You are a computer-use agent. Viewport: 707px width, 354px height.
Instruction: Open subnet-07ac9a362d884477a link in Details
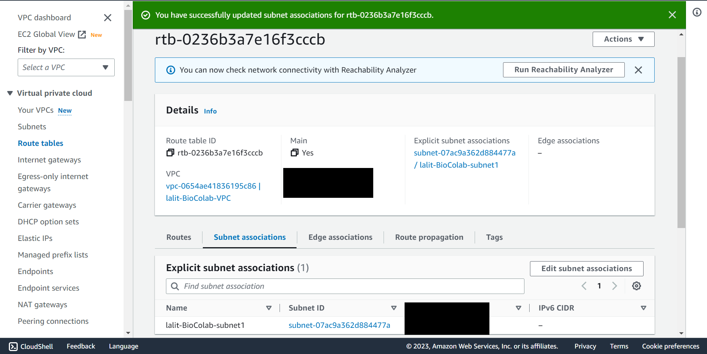tap(465, 159)
